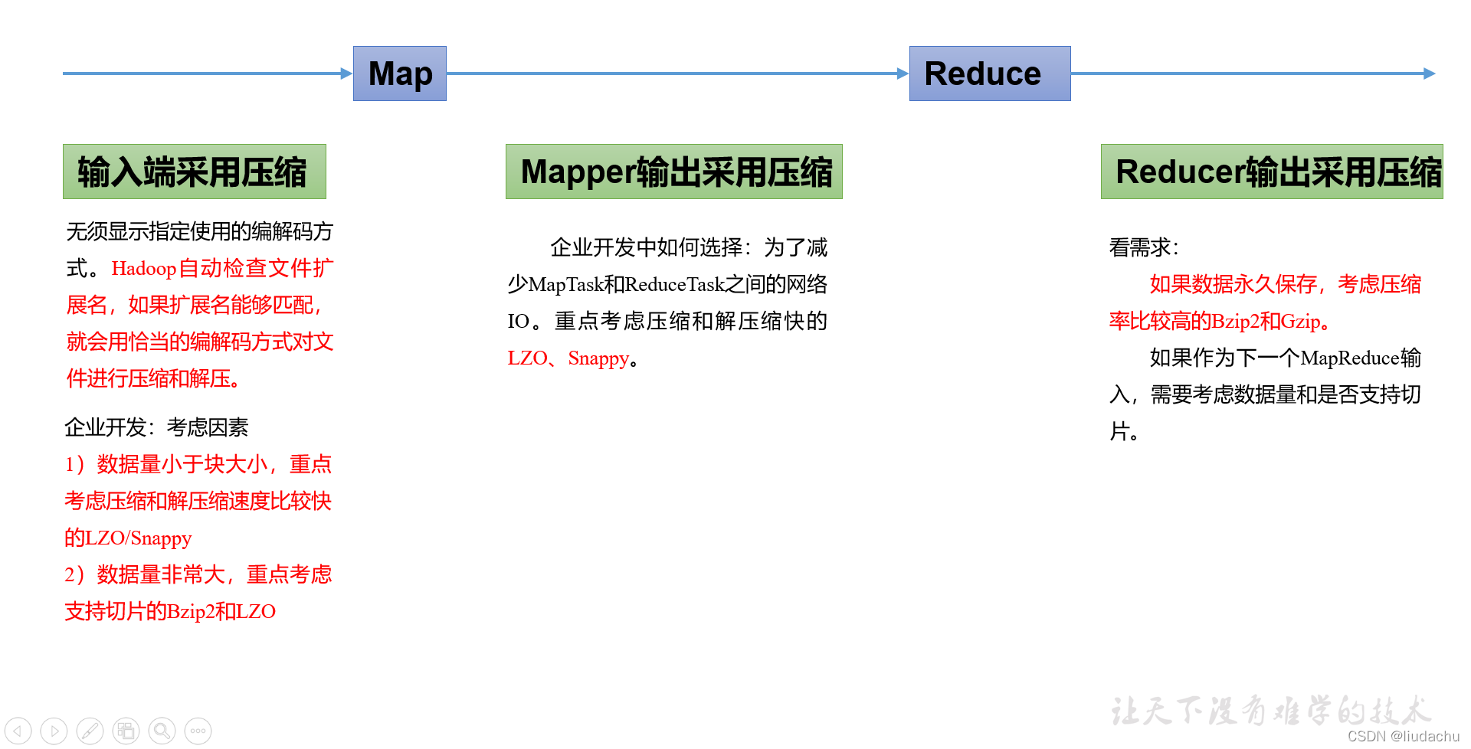Click the CSDN @liudachu credit text
Image resolution: width=1471 pixels, height=749 pixels.
coord(1404,736)
